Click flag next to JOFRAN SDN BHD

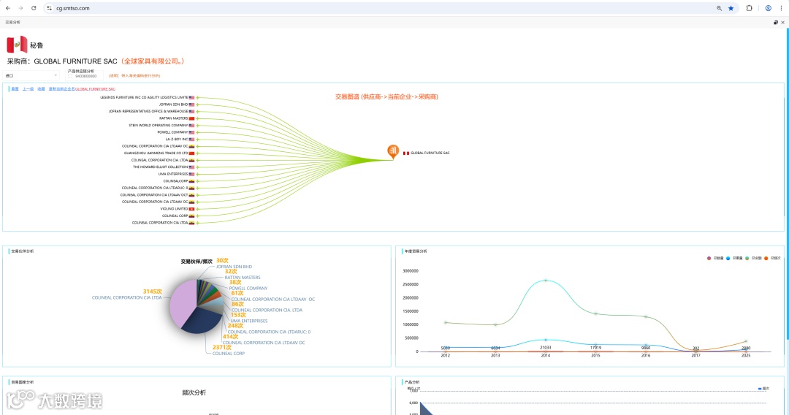point(191,104)
